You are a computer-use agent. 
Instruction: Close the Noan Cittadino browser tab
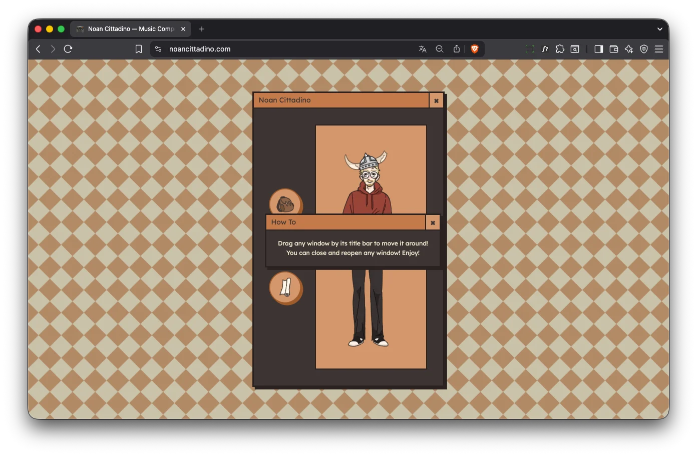[183, 29]
